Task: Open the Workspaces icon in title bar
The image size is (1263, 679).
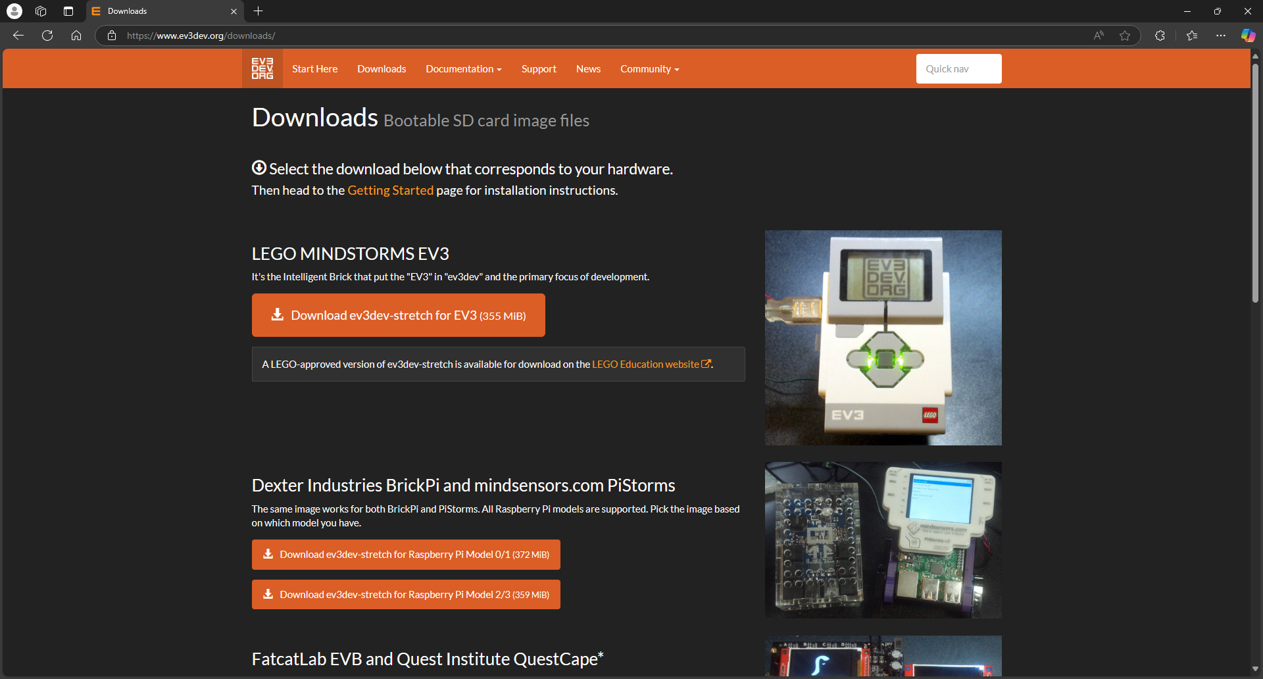Action: [x=41, y=11]
